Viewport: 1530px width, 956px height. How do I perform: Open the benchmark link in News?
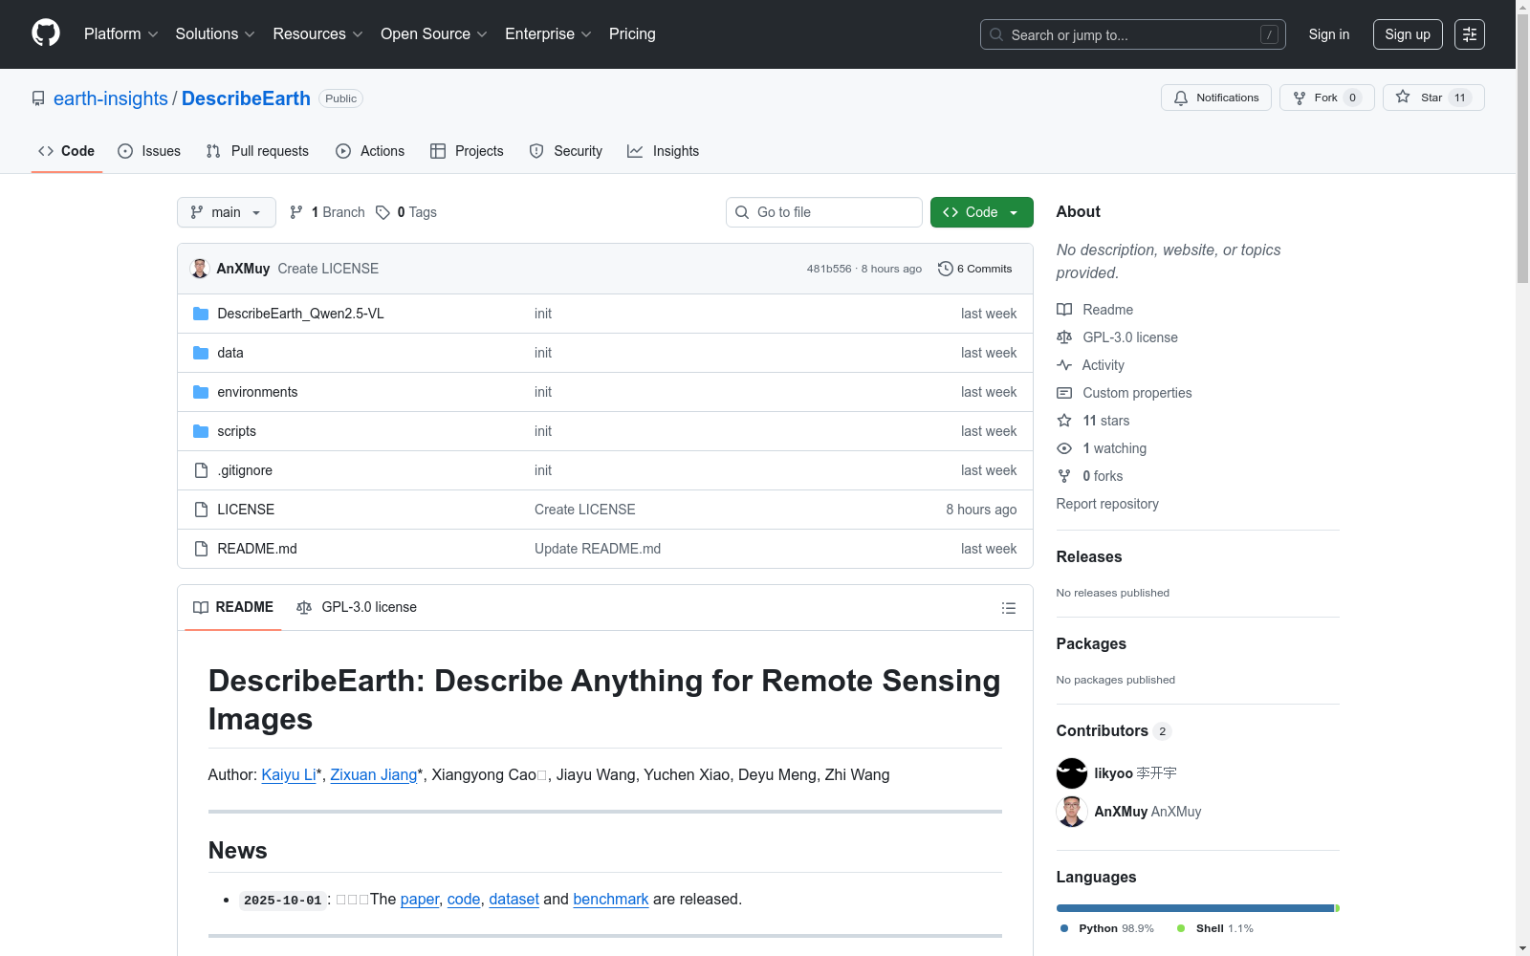(611, 900)
